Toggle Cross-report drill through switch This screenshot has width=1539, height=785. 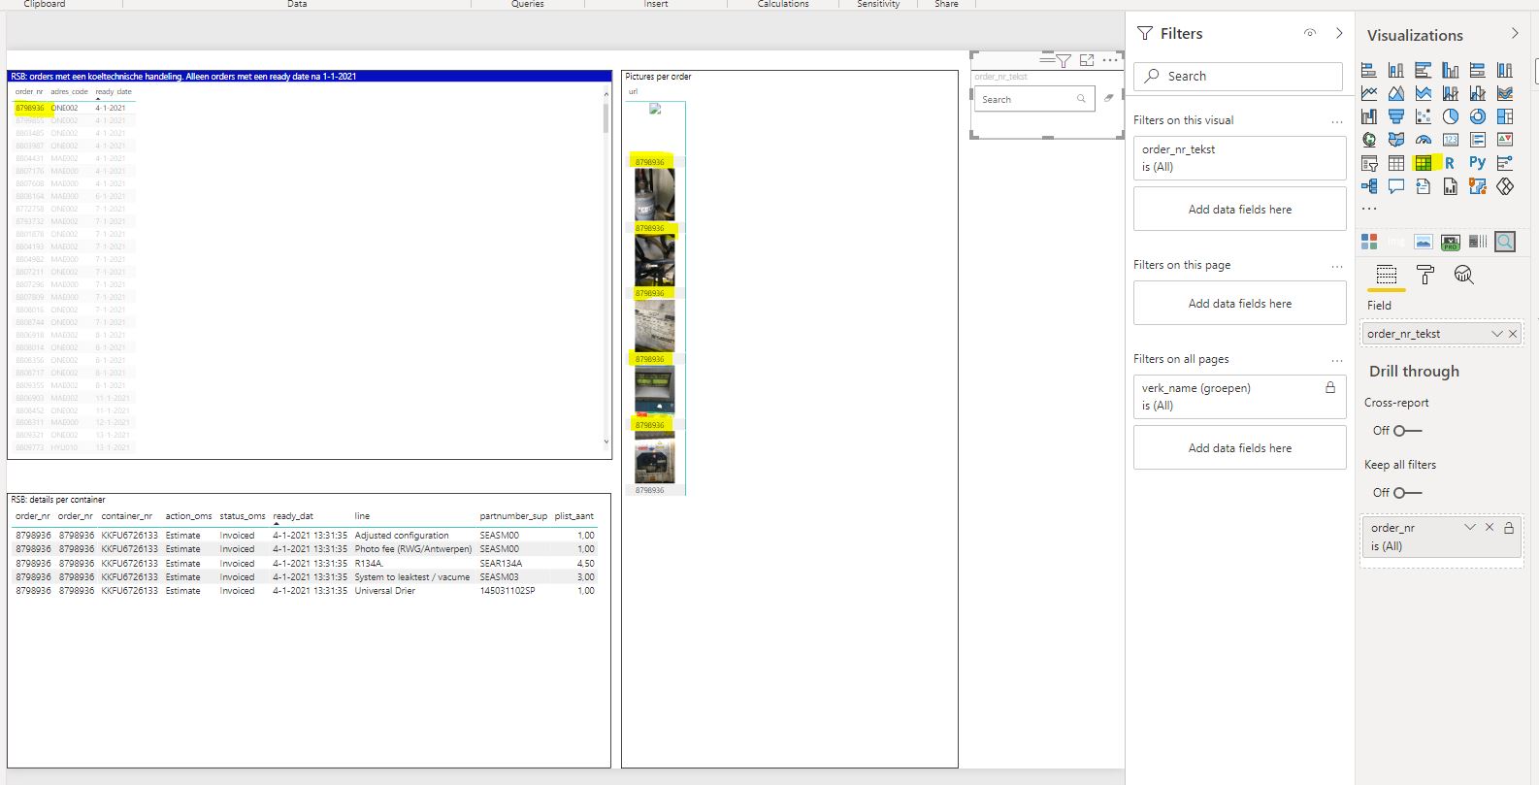click(x=1408, y=431)
